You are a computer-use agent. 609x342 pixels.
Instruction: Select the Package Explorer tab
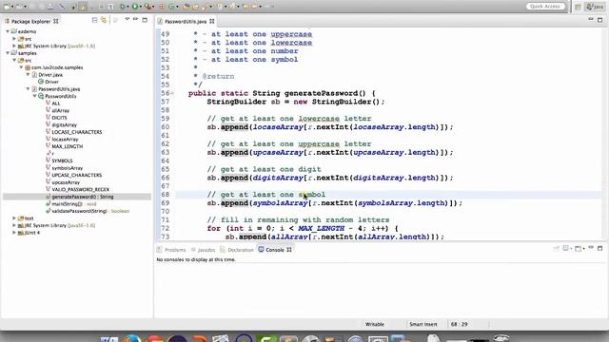click(x=31, y=21)
